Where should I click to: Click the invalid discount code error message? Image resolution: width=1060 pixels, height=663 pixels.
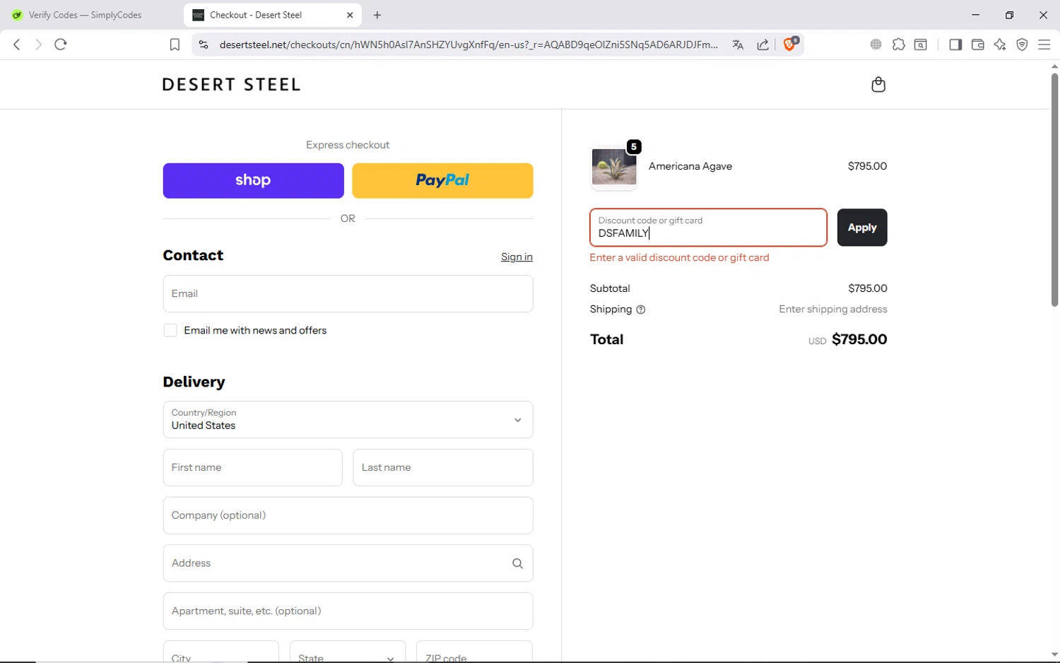click(679, 258)
